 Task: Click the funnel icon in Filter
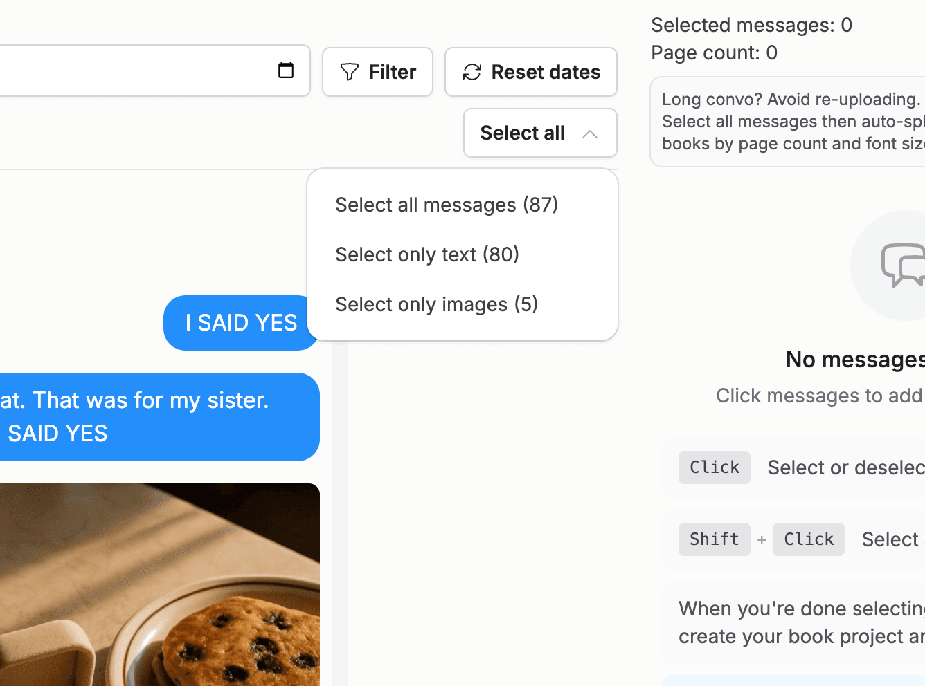click(x=350, y=72)
